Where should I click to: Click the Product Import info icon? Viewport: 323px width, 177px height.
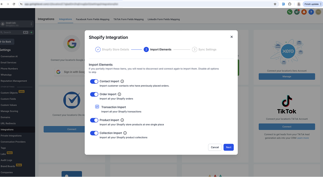[x=122, y=120]
